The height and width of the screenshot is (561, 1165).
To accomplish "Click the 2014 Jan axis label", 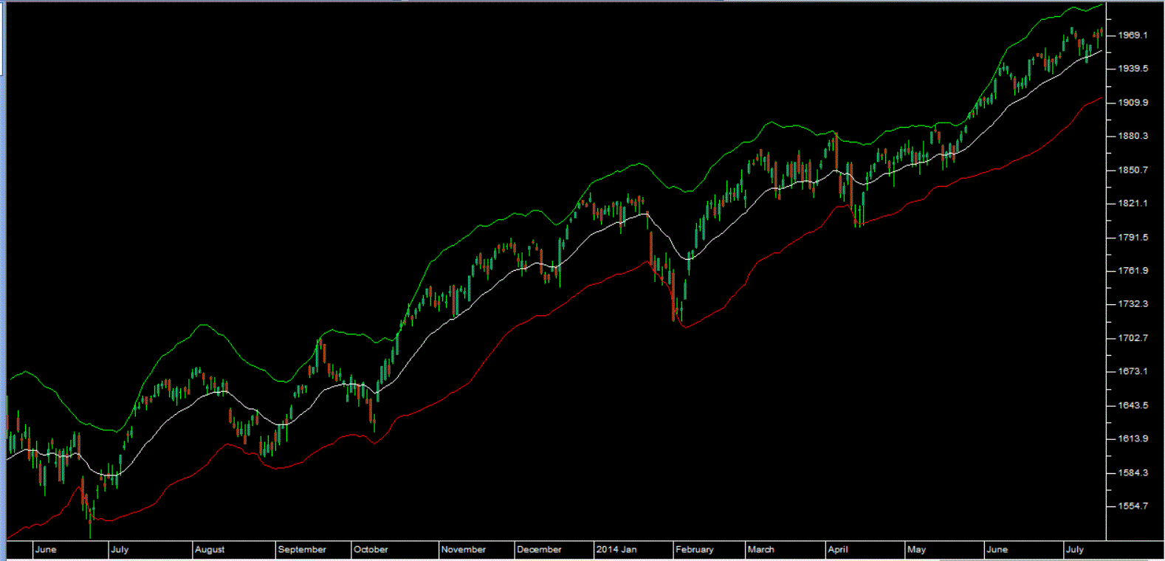I will pyautogui.click(x=616, y=550).
